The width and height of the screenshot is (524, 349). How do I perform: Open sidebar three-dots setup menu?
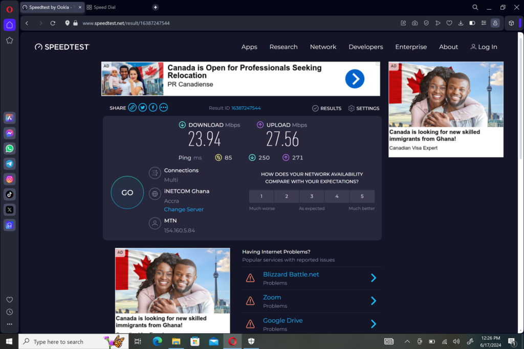click(x=9, y=324)
